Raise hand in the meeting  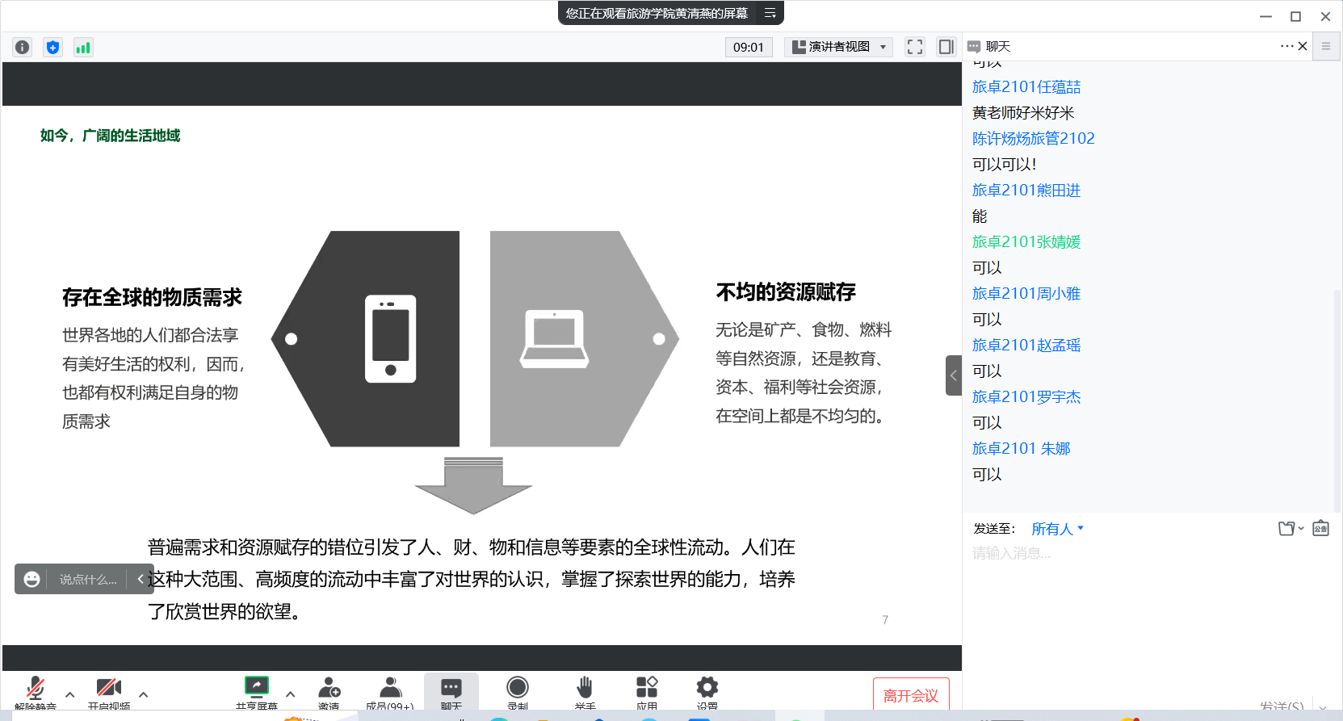585,689
